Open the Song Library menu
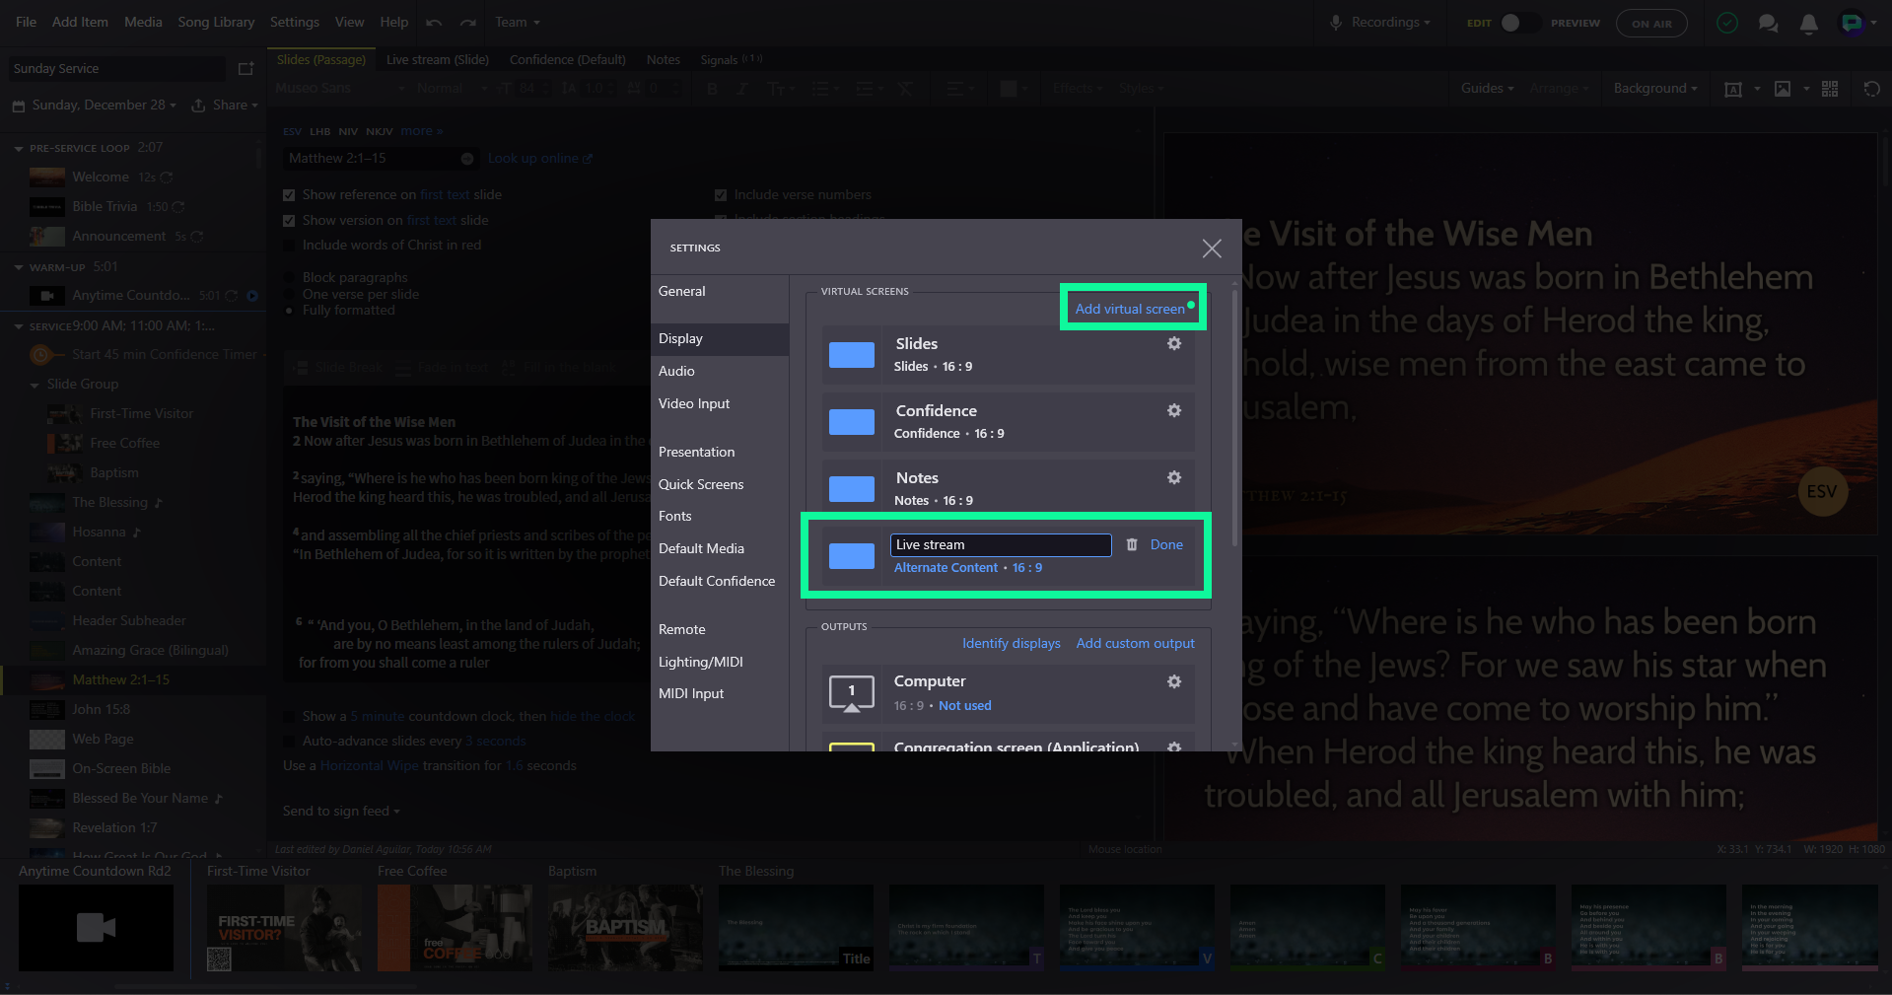1892x995 pixels. 216,22
